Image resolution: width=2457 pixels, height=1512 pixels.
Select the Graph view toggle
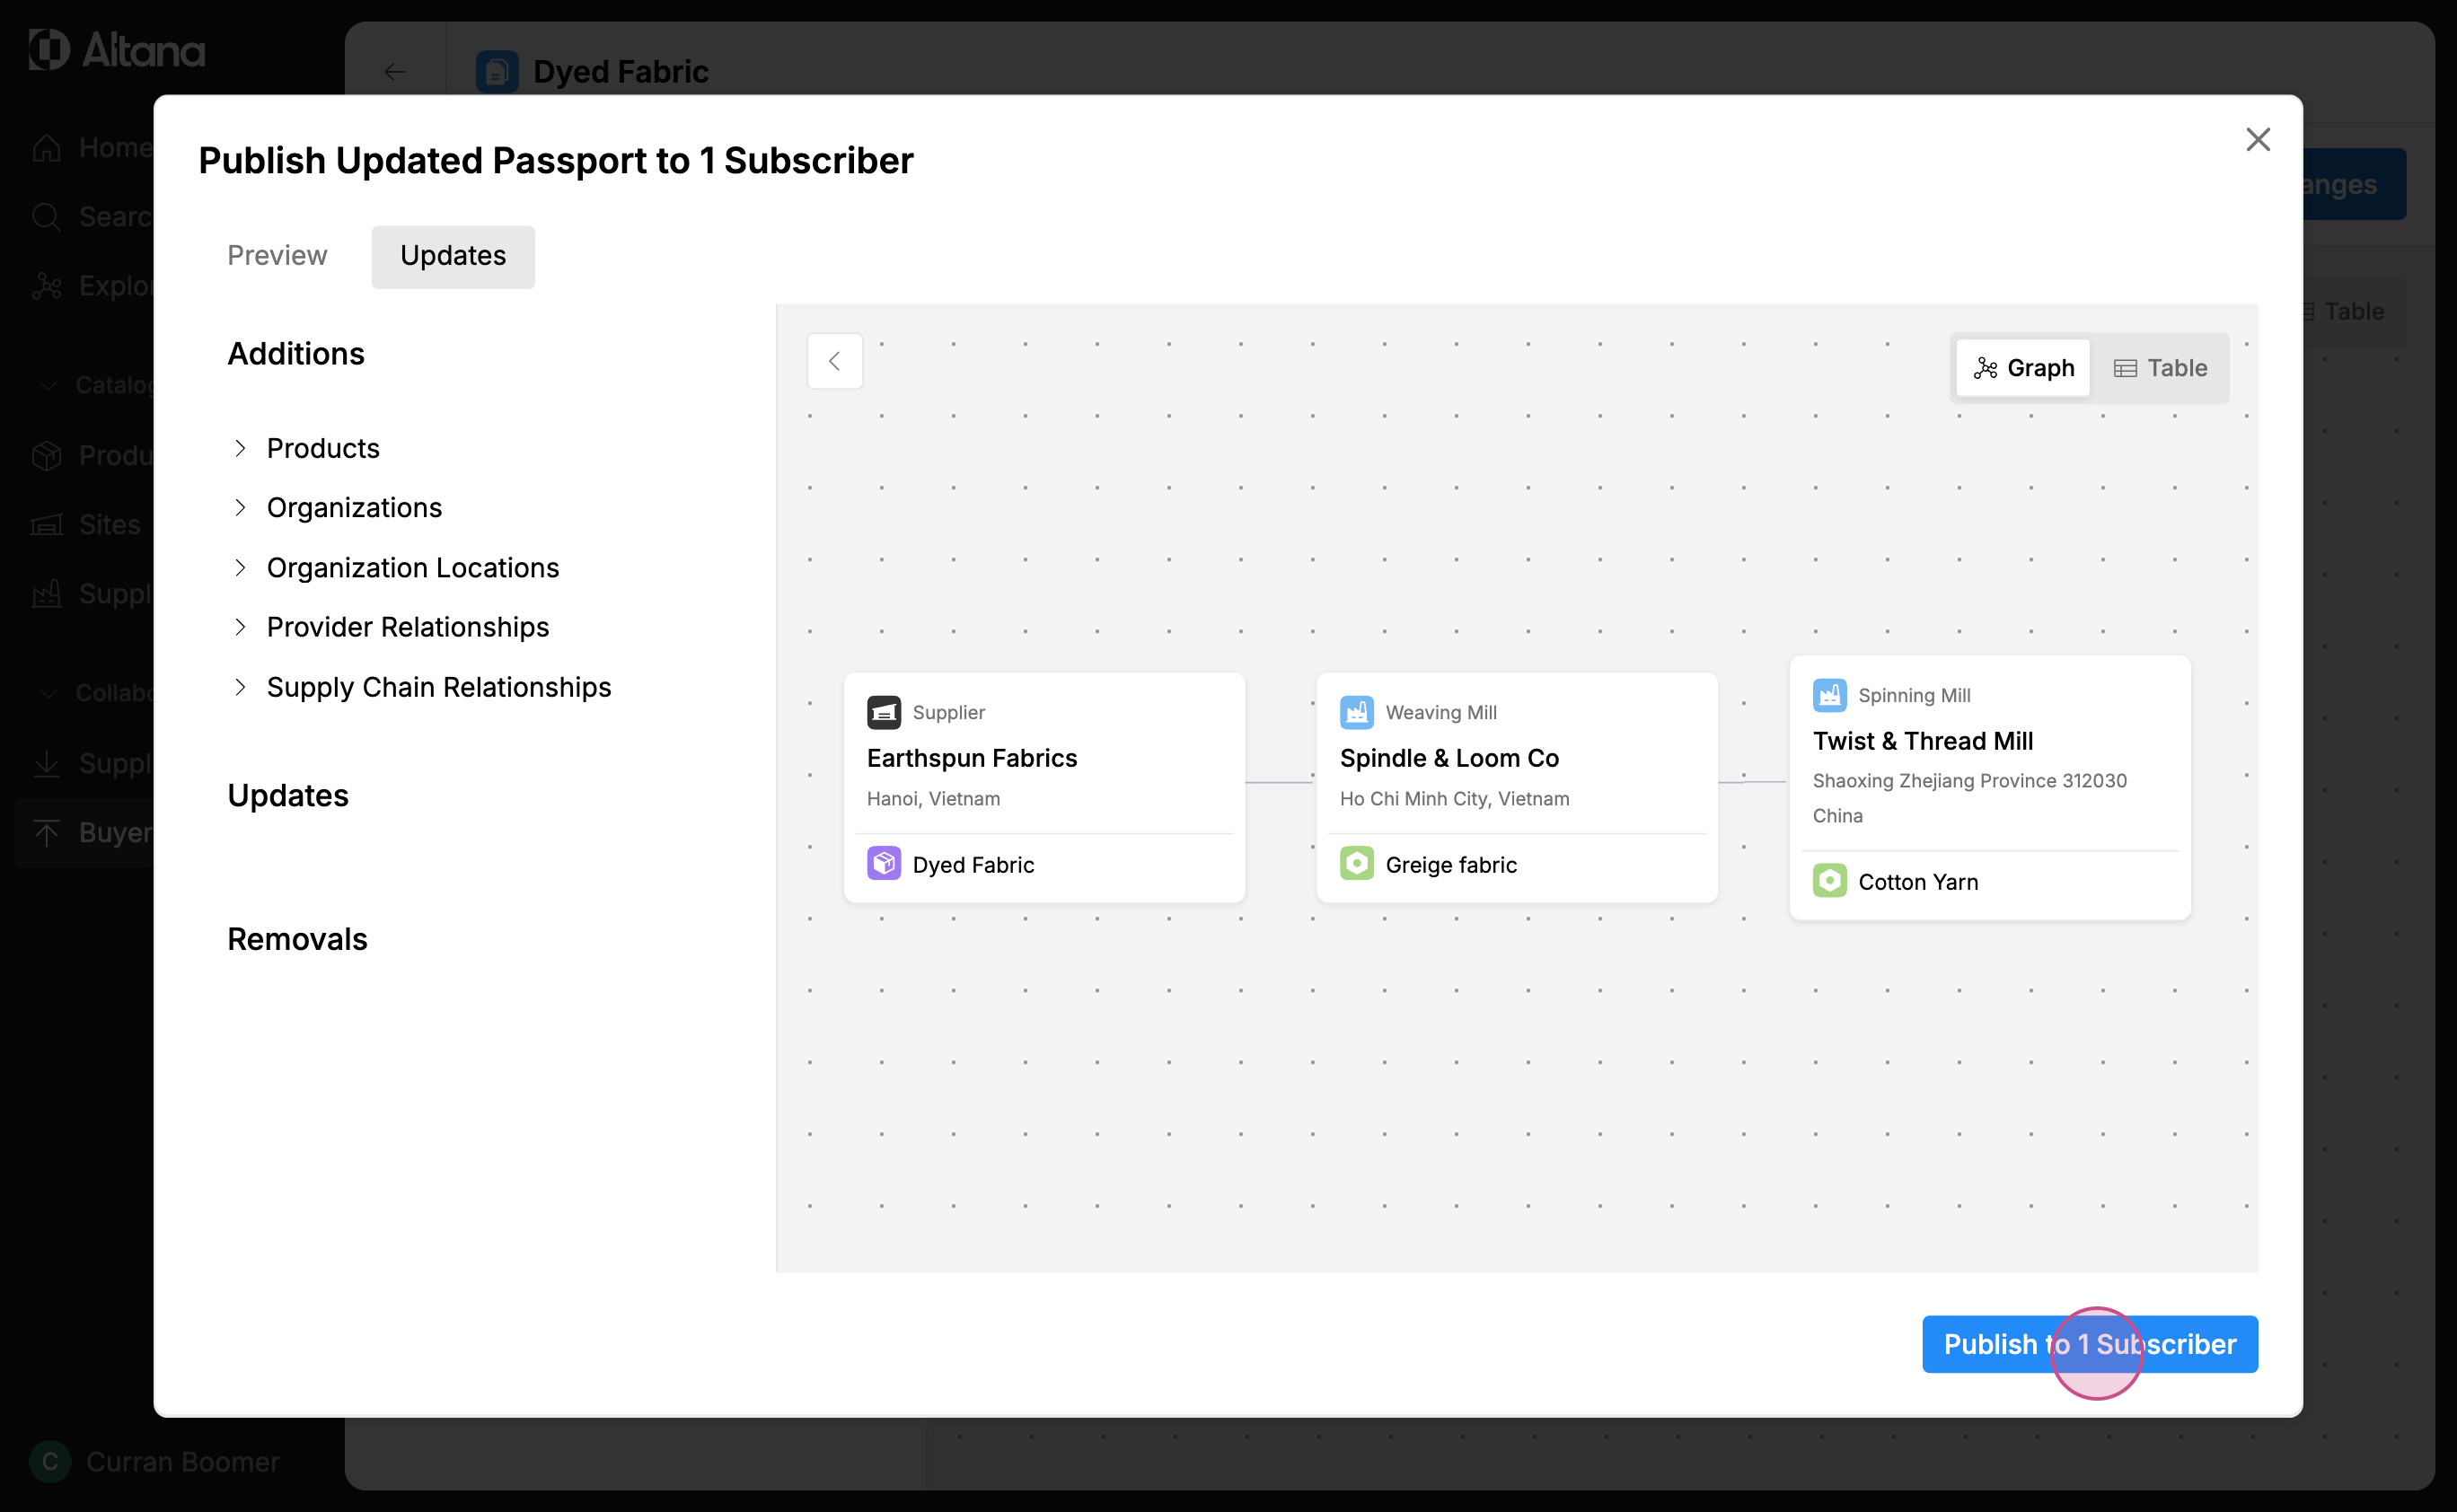click(x=2023, y=368)
